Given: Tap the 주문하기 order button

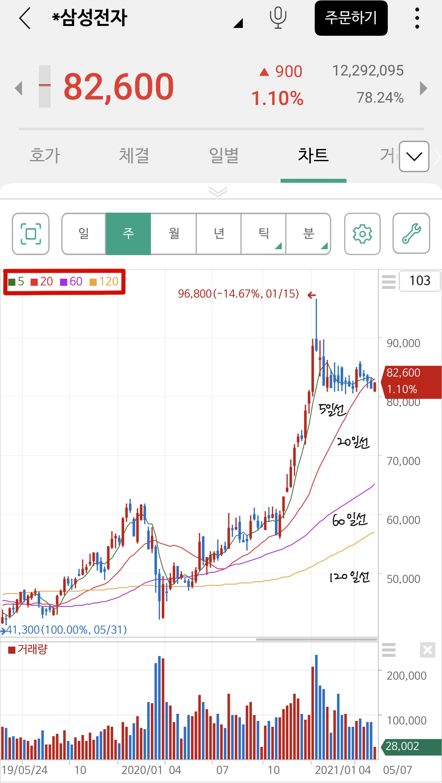Looking at the screenshot, I should pos(351,18).
